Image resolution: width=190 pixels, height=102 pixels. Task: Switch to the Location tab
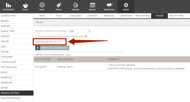[x=92, y=16]
